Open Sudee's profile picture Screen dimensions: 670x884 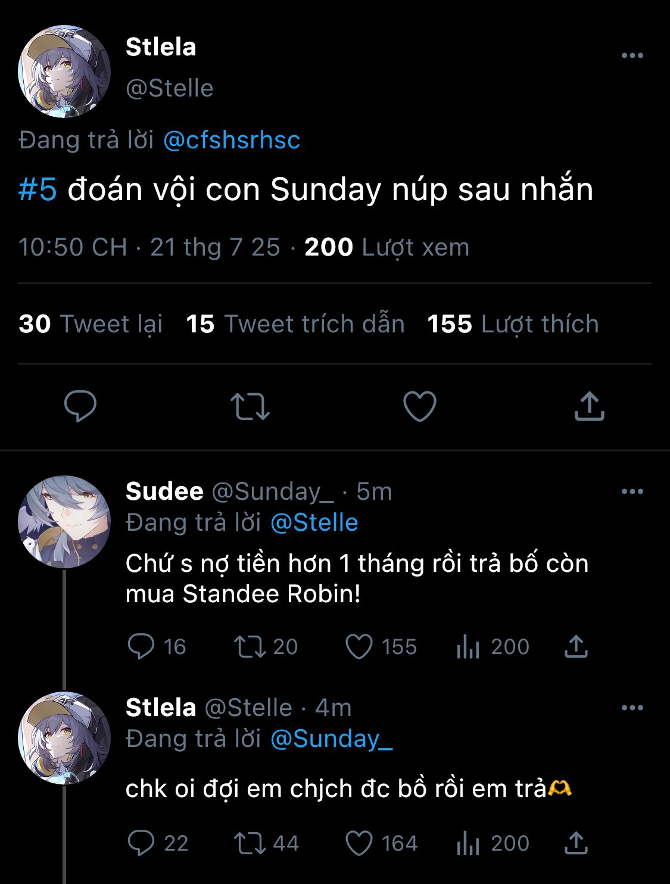(x=64, y=521)
